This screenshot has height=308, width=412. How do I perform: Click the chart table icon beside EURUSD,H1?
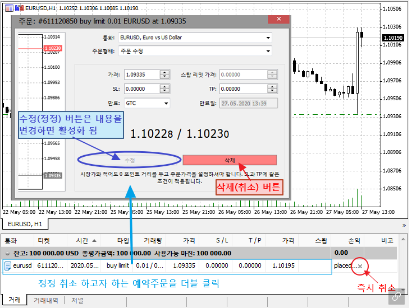coord(9,8)
